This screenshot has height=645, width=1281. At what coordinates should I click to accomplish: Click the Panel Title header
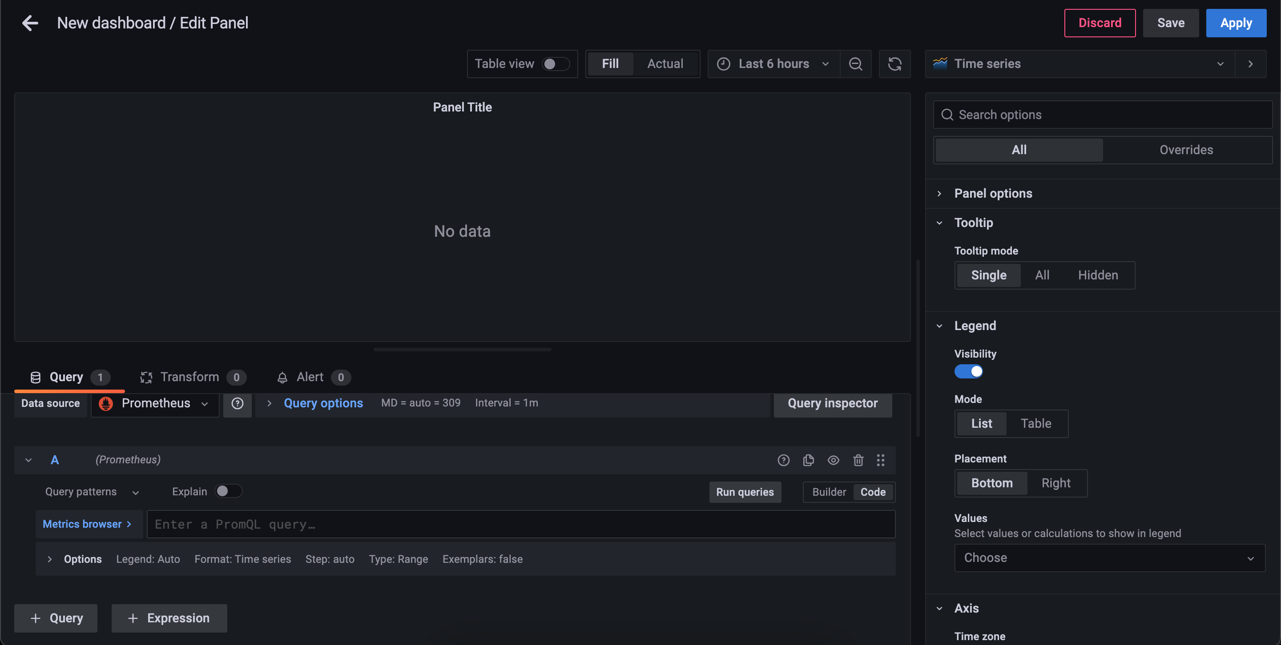tap(463, 107)
